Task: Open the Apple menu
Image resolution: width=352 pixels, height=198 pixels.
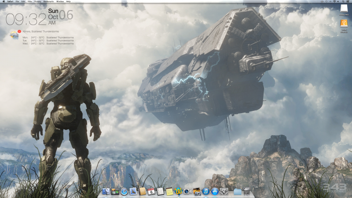Action: (x=3, y=1)
